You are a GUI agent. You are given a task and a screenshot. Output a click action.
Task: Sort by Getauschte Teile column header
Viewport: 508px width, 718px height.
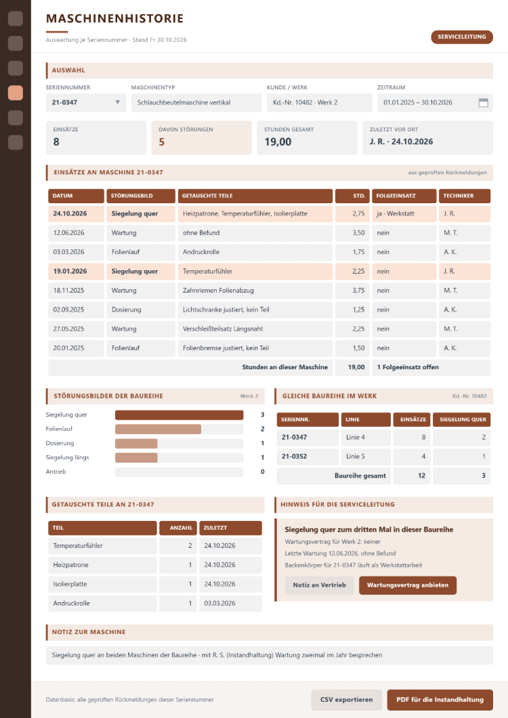point(255,196)
